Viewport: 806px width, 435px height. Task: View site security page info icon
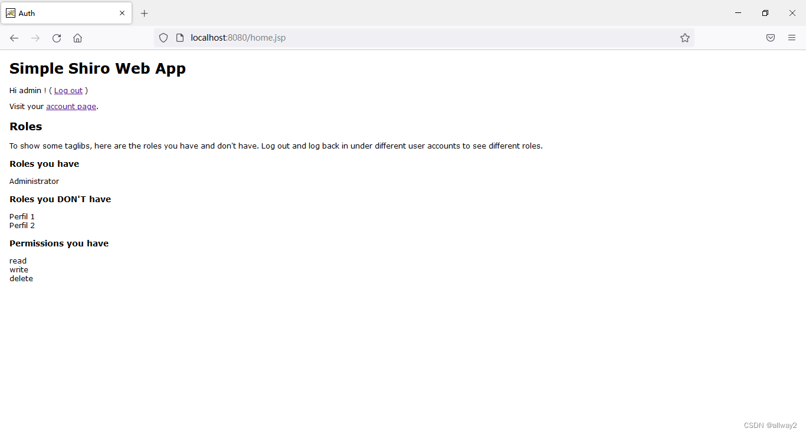pyautogui.click(x=179, y=38)
